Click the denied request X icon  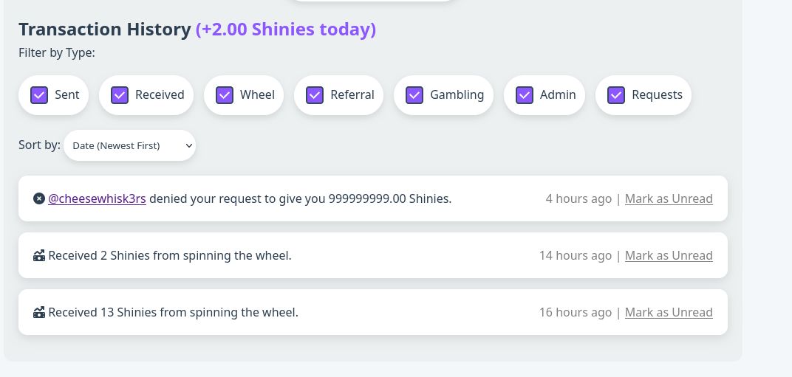[x=39, y=199]
